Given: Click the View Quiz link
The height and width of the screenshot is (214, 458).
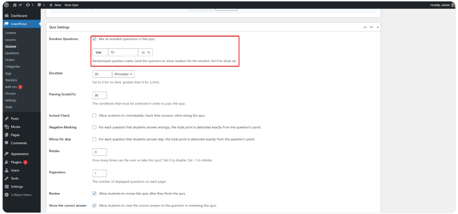Looking at the screenshot, I should pos(72,5).
